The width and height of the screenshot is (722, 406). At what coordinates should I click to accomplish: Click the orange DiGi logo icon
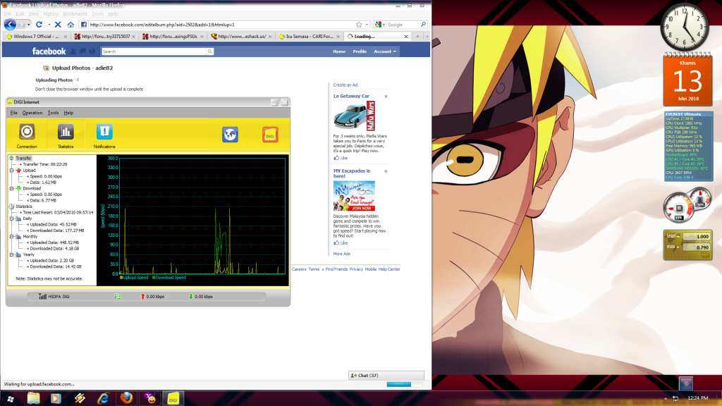(x=270, y=134)
